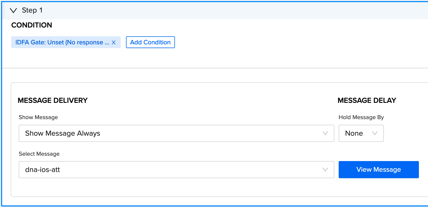Click the MESSAGE DELAY heading

pos(367,100)
